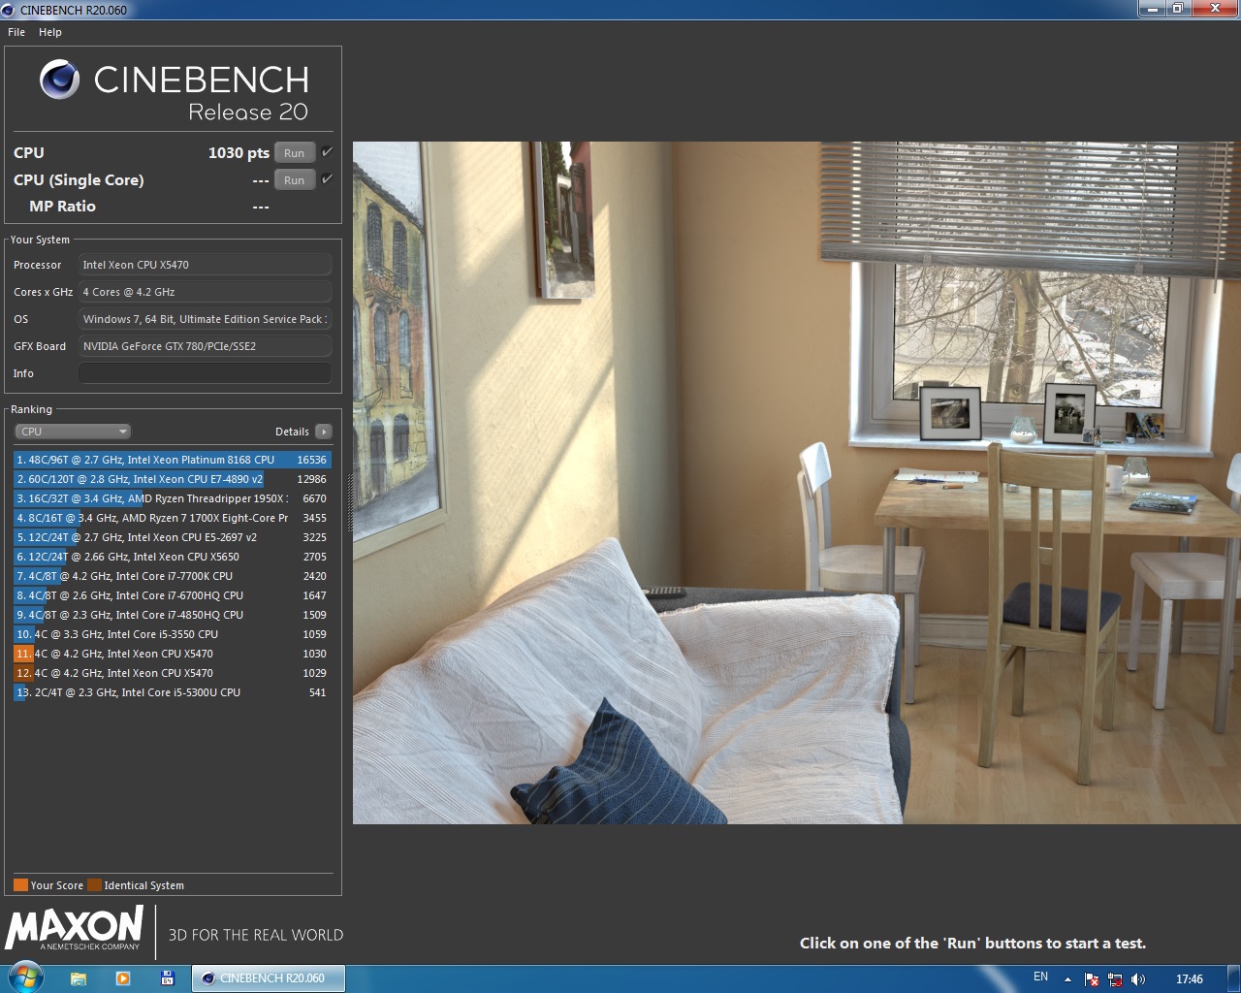1241x993 pixels.
Task: Show hidden tray icons arrow
Action: 1067,979
